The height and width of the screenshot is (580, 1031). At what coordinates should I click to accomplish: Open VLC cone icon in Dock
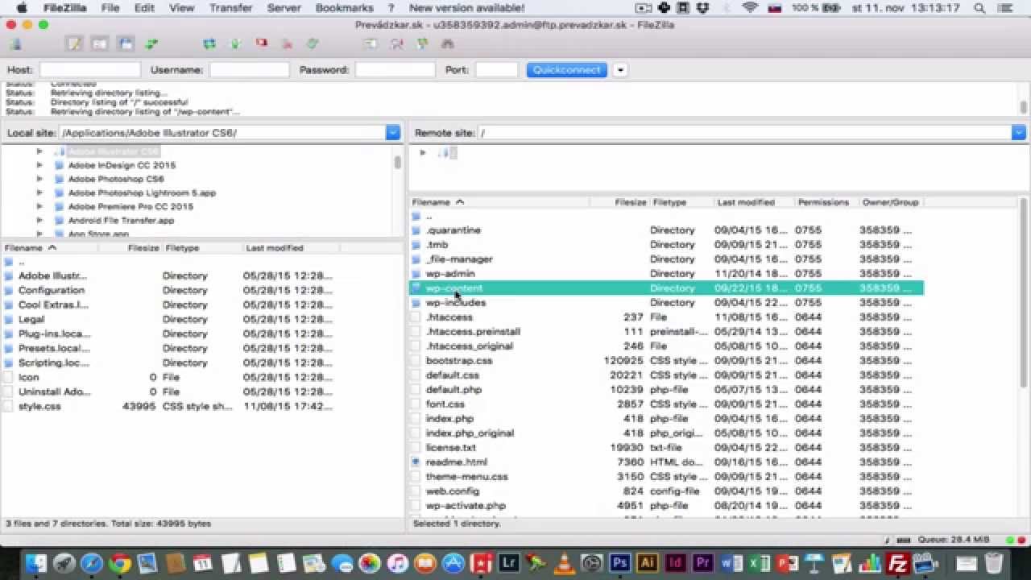click(564, 563)
